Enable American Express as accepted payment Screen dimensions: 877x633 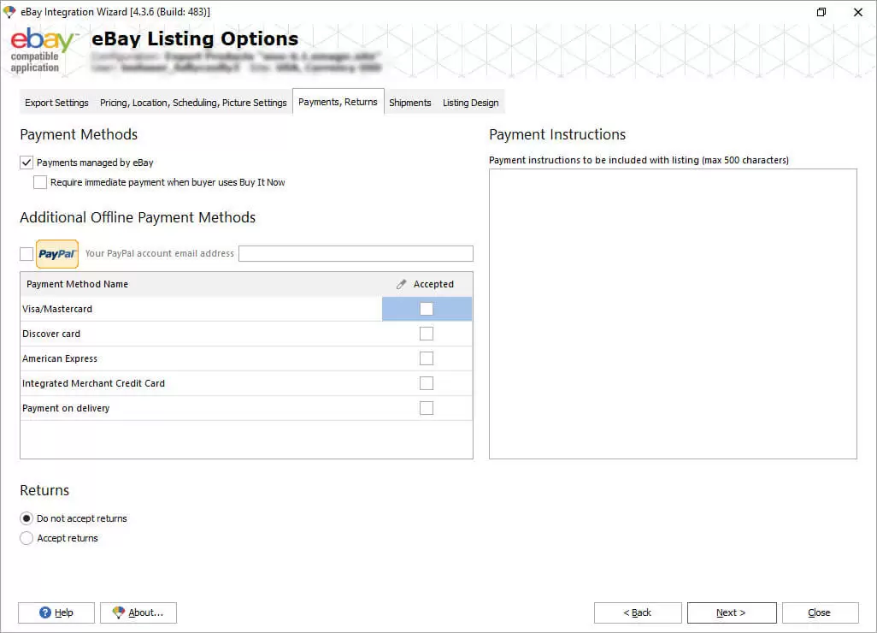427,358
